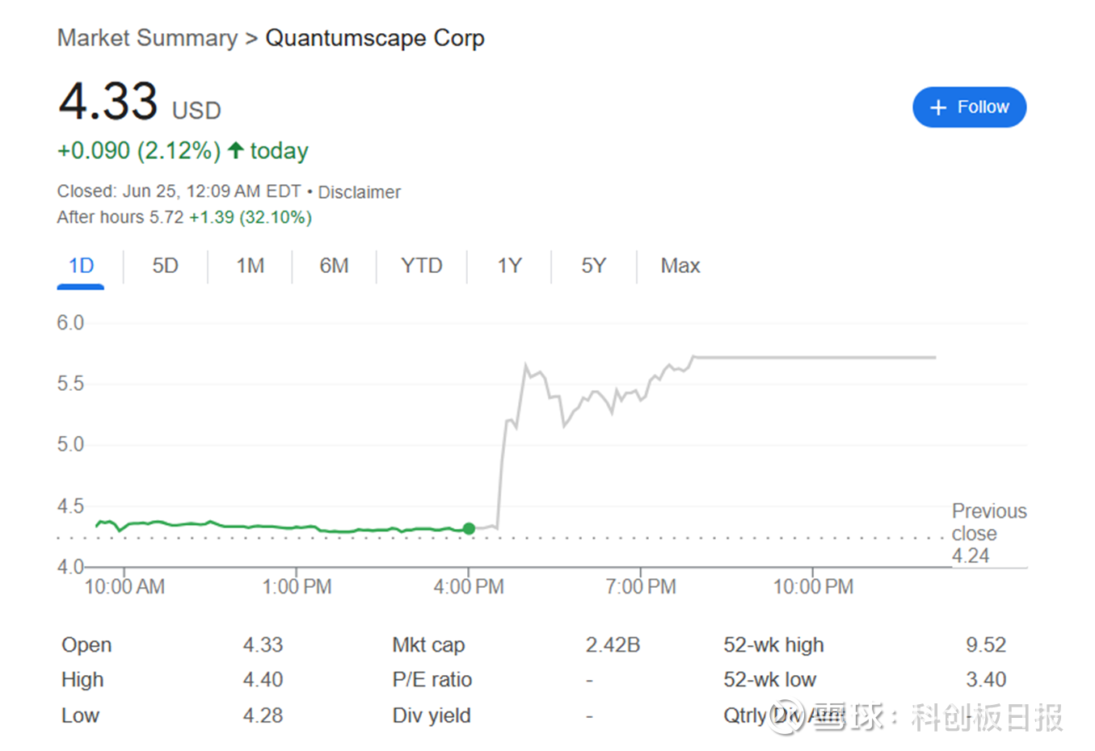Select the 1D time range tab
Image resolution: width=1095 pixels, height=751 pixels.
tap(81, 266)
